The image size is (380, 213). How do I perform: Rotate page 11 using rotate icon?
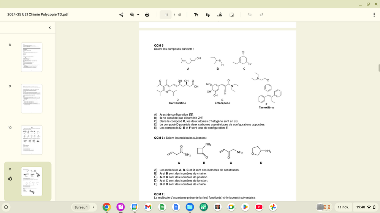click(10, 179)
